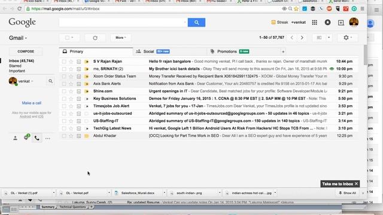Check the Xoom Order Status Team email
The height and width of the screenshot is (215, 383).
point(64,76)
